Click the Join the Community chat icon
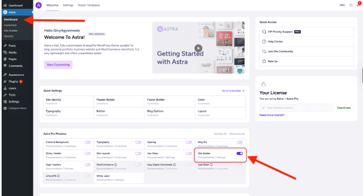363x196 pixels. coord(264,51)
